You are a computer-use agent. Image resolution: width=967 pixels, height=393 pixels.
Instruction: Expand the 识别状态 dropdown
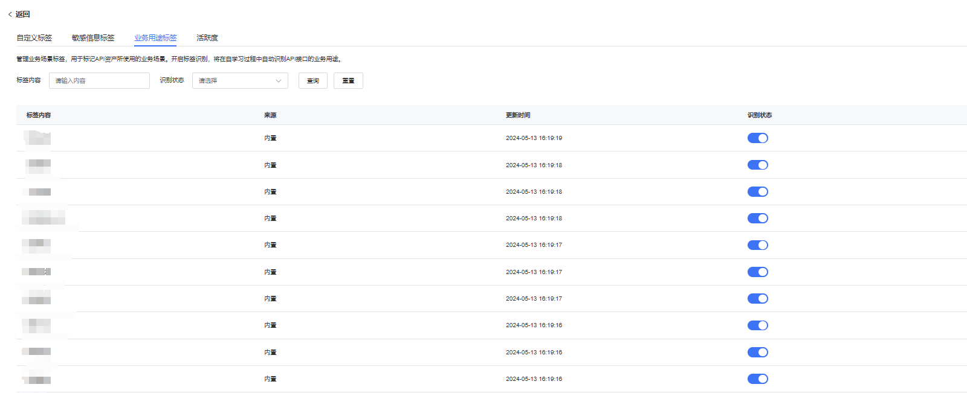(240, 80)
